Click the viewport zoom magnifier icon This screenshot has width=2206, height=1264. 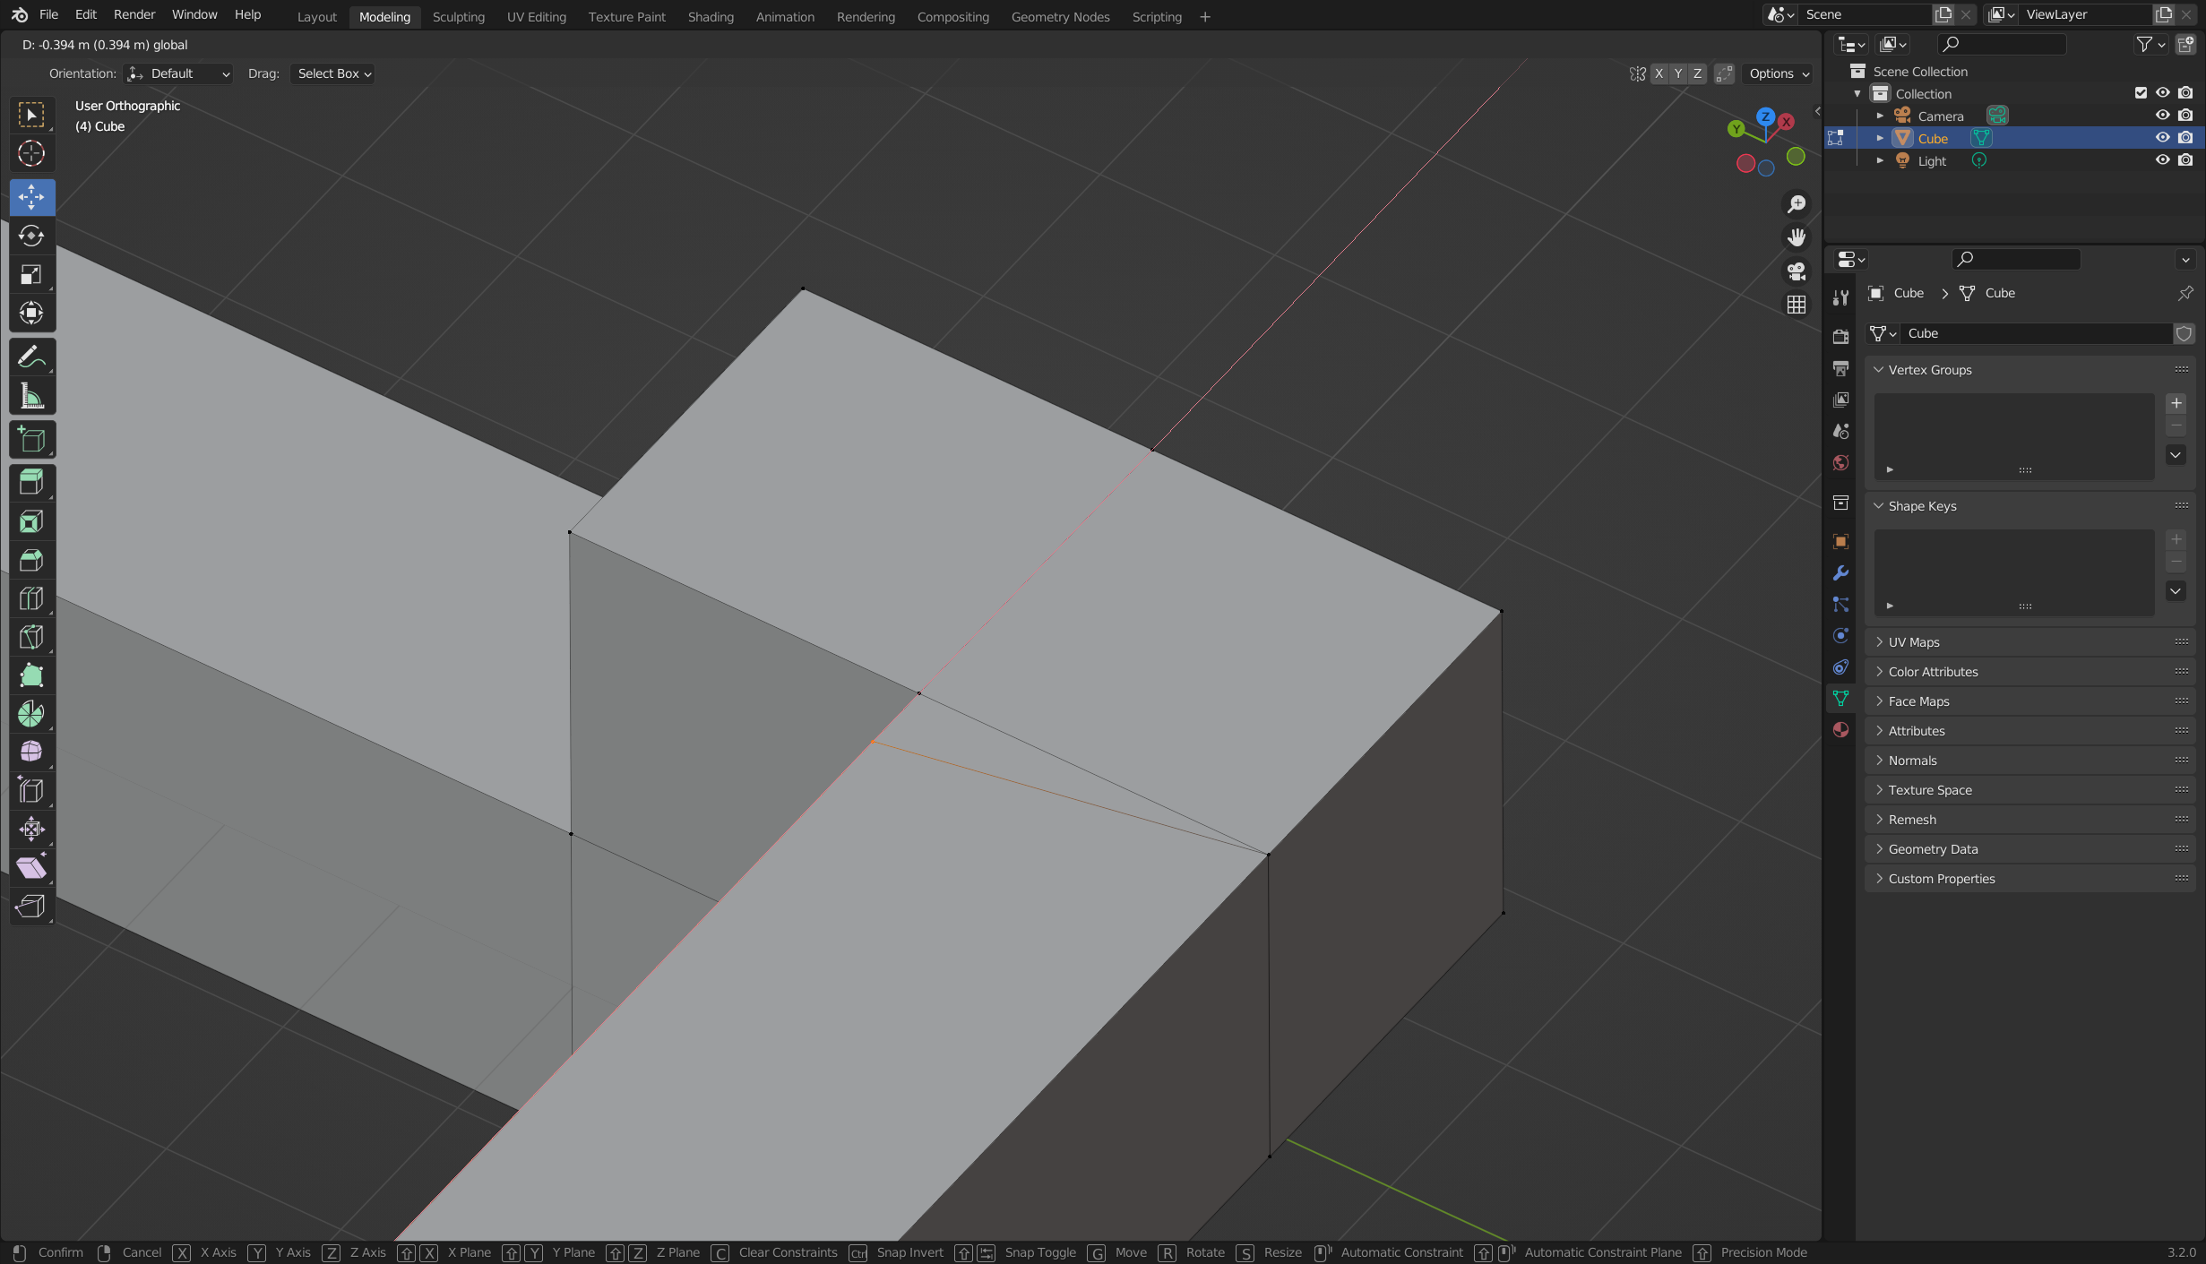(x=1797, y=204)
